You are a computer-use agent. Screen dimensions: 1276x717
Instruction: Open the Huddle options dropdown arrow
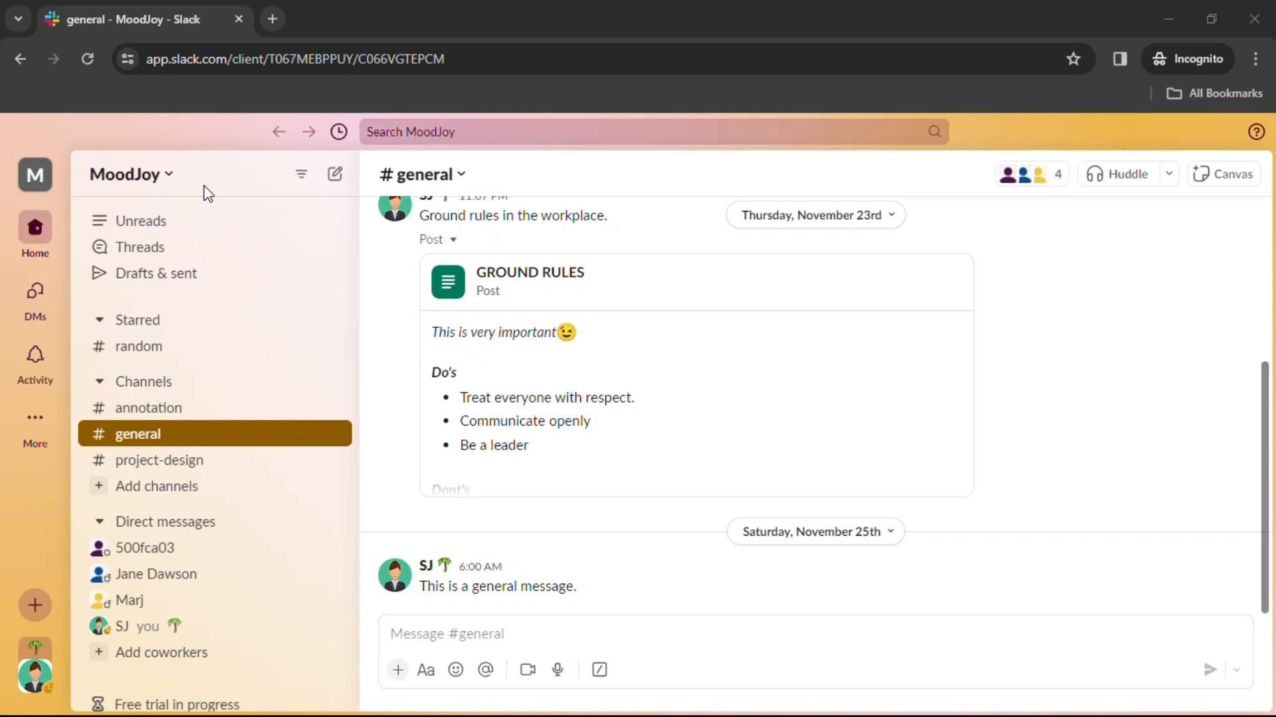tap(1169, 174)
